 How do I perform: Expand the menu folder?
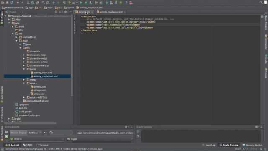24,80
